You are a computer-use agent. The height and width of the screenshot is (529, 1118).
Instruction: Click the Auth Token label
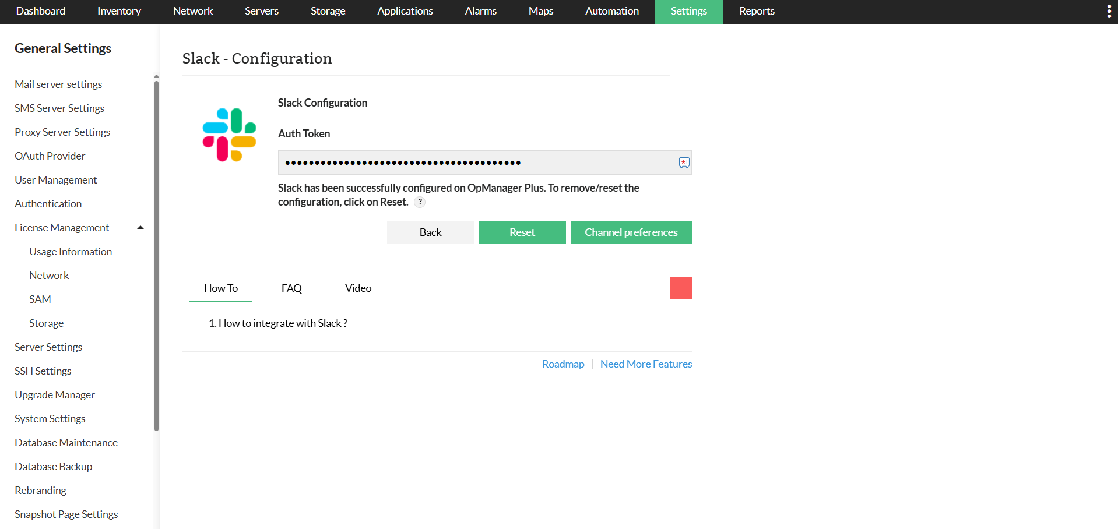point(304,133)
